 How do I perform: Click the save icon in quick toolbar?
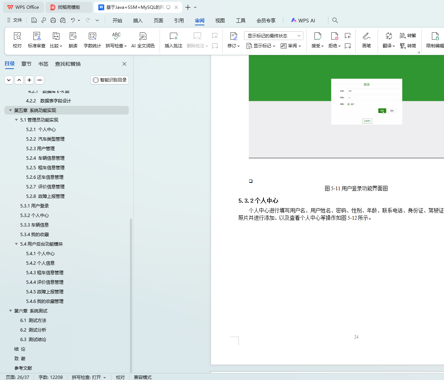tap(34, 20)
